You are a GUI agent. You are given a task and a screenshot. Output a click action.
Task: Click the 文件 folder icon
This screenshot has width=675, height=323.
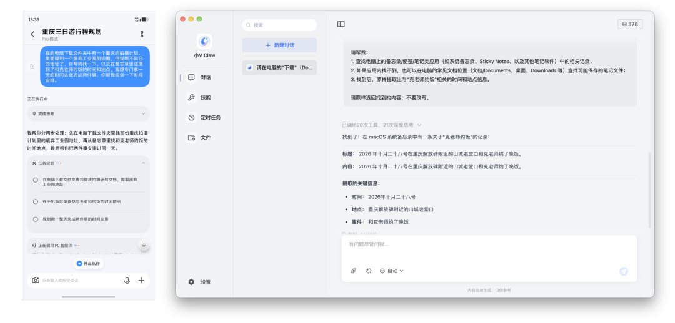192,138
